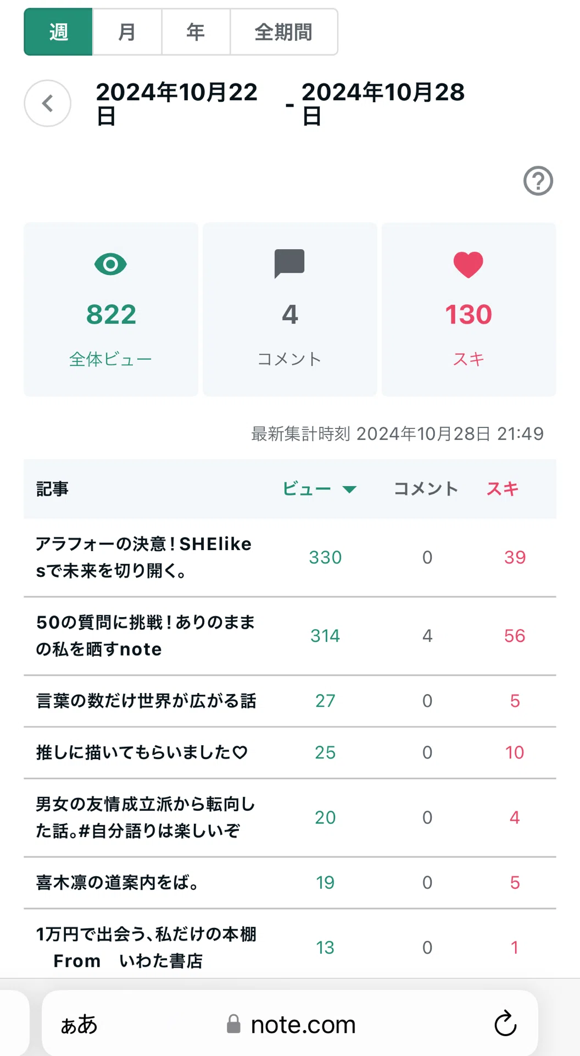Sort the table by コメント column

pyautogui.click(x=426, y=488)
